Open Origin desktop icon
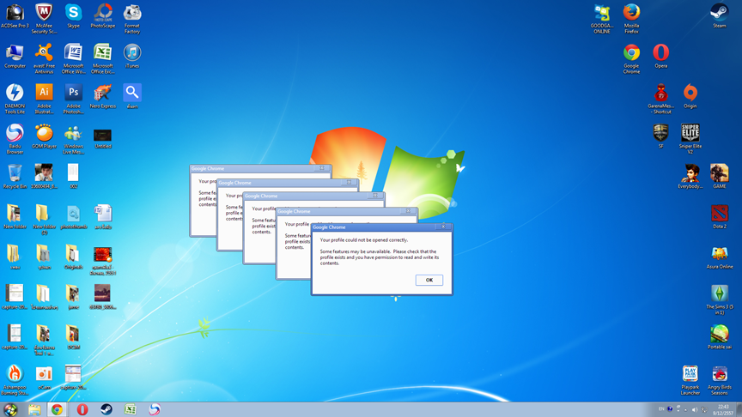The image size is (742, 417). 690,96
